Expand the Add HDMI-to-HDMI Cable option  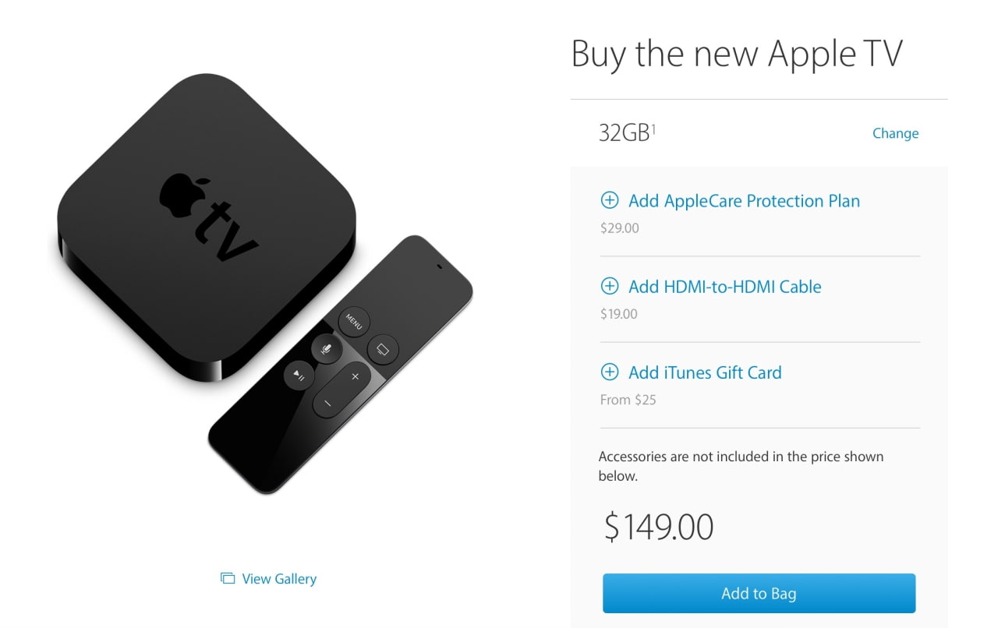[x=725, y=286]
